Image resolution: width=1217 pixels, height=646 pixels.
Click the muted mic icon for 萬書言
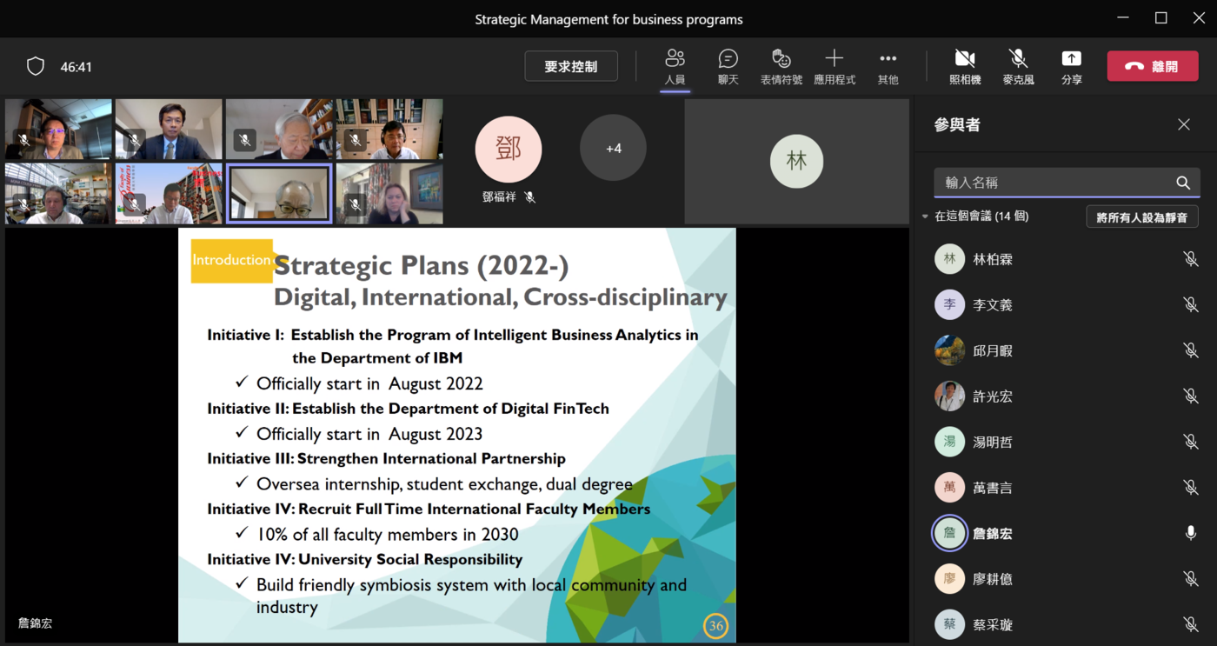pyautogui.click(x=1191, y=488)
